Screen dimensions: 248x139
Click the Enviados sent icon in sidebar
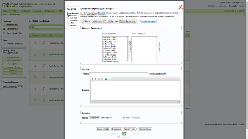point(4,29)
